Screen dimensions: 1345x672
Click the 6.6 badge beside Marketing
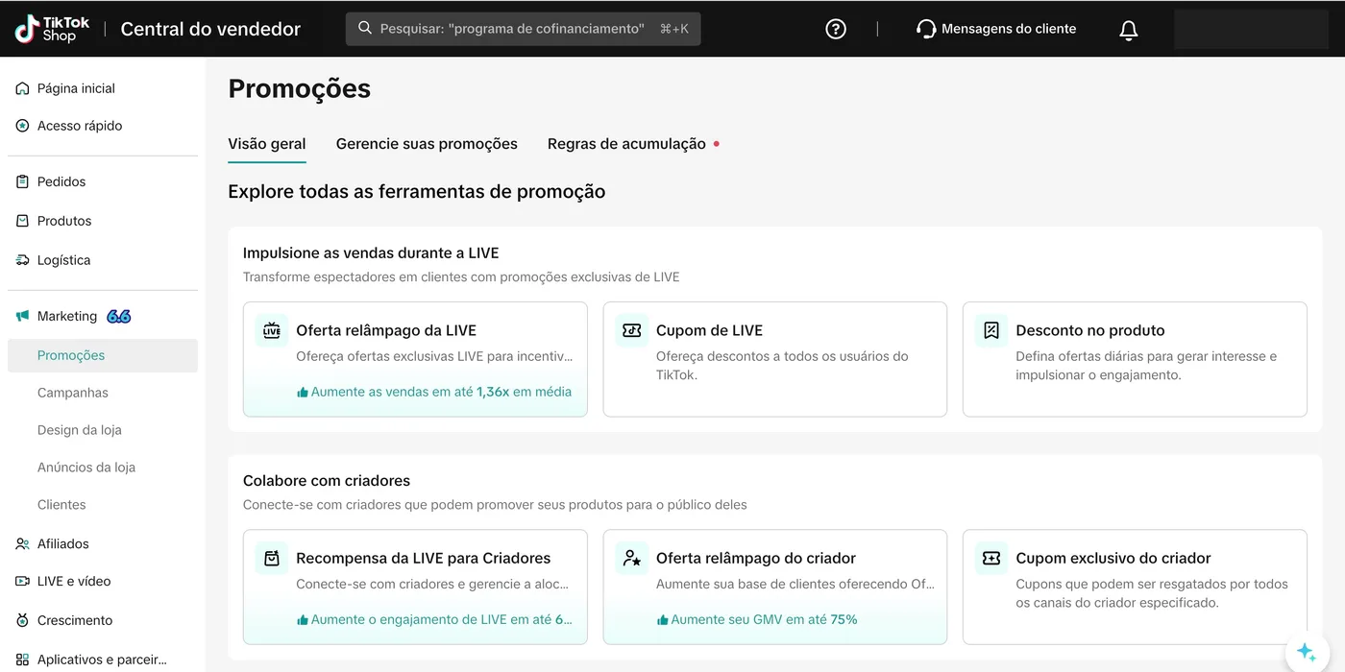[x=119, y=316]
